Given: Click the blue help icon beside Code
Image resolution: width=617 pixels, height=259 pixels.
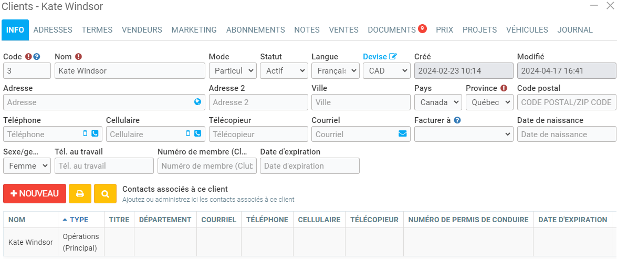Looking at the screenshot, I should 37,57.
